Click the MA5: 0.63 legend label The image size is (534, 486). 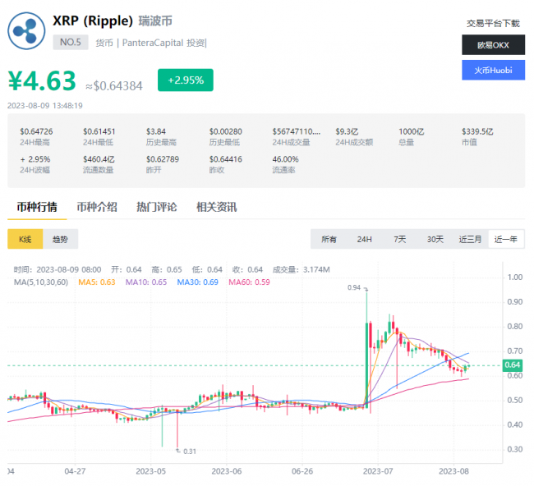pos(97,282)
